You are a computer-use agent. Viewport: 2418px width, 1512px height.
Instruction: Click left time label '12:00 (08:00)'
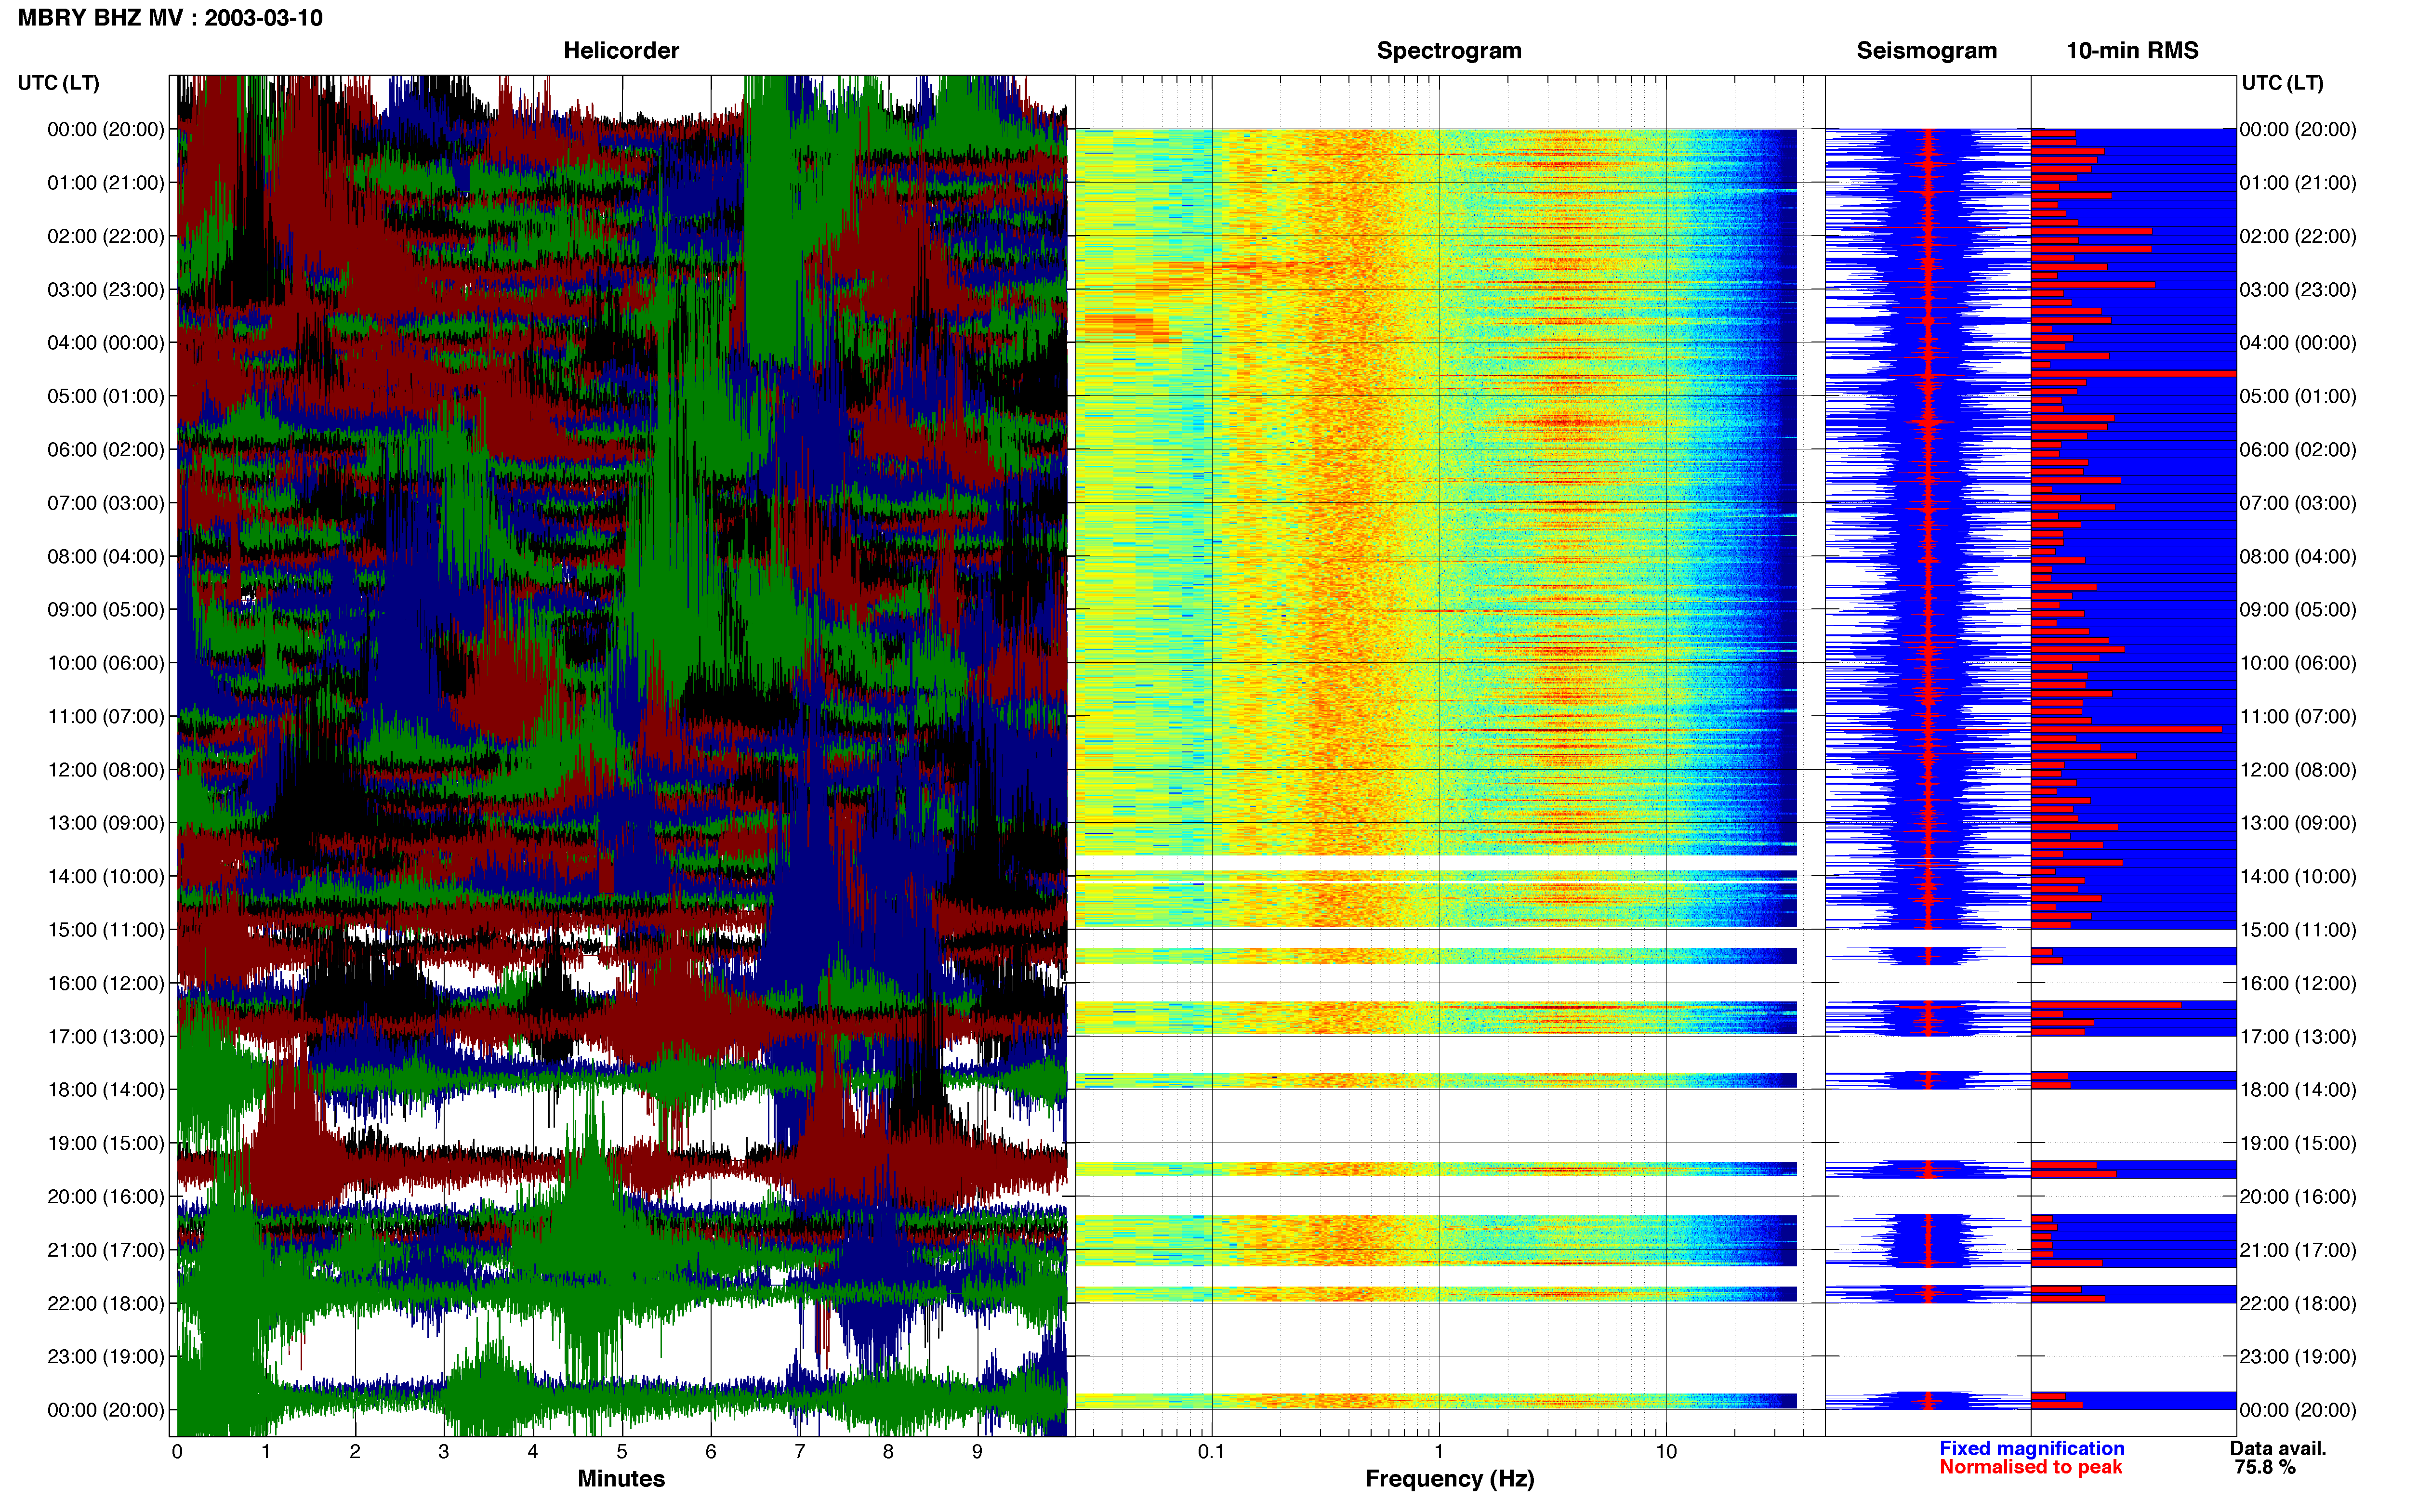tap(106, 770)
